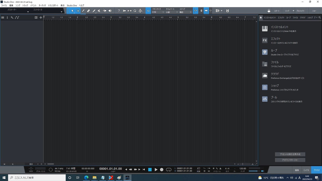Open the ファイル menu
Viewport: 322px width, 181px height.
pos(4,5)
